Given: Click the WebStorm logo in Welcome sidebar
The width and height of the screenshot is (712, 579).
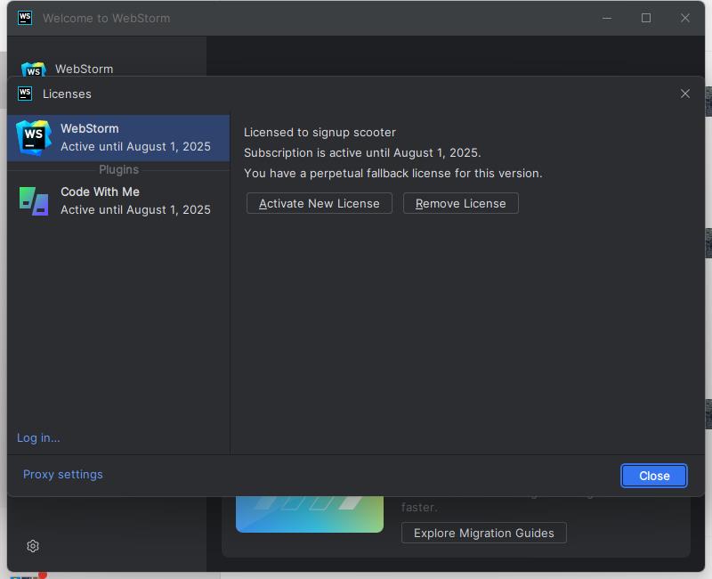Looking at the screenshot, I should click(x=34, y=69).
